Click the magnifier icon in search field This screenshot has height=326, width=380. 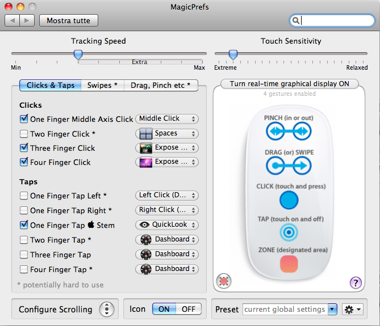[x=295, y=20]
